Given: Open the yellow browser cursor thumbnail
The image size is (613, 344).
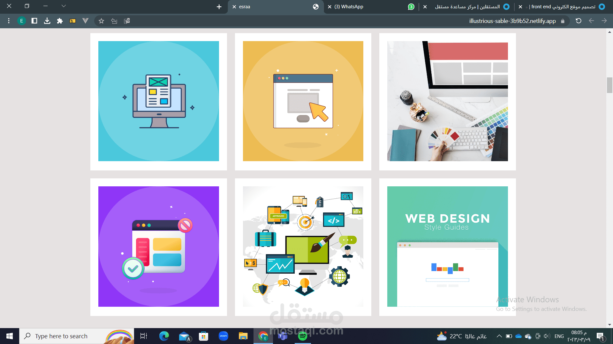Looking at the screenshot, I should coord(303,101).
